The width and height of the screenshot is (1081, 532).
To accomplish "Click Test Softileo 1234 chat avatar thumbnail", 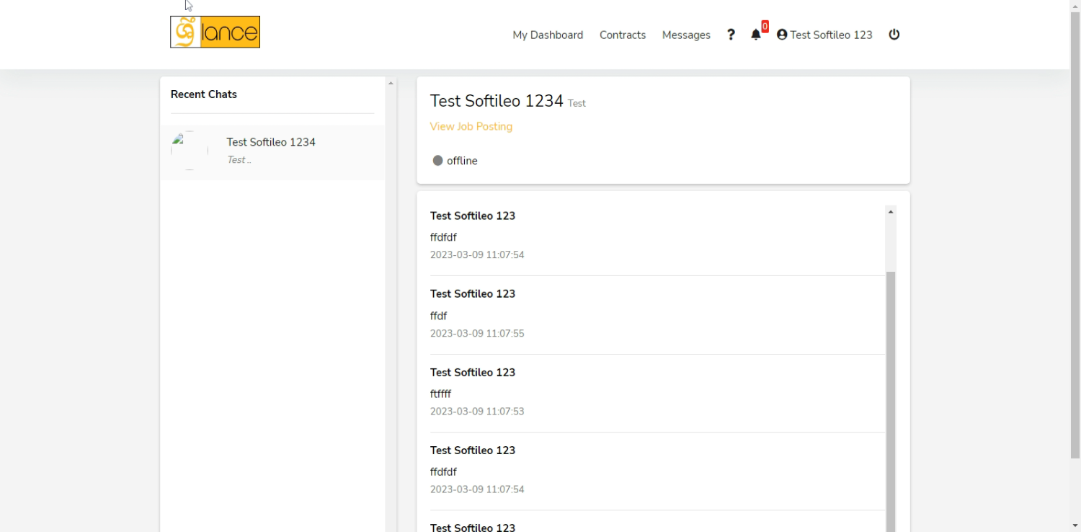I will [190, 151].
